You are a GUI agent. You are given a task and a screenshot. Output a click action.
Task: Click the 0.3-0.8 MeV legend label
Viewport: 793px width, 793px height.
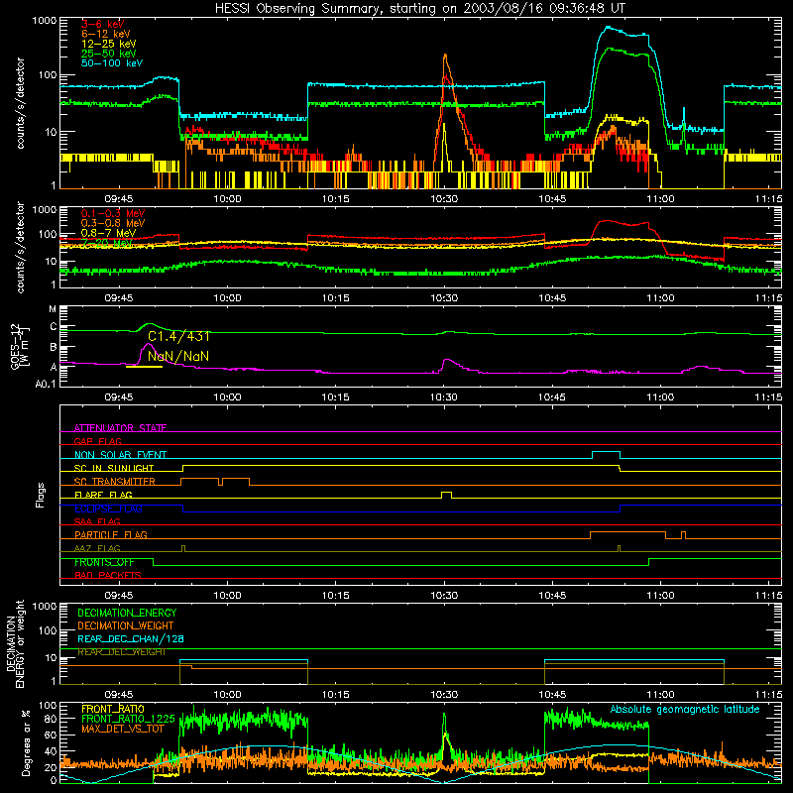(113, 223)
